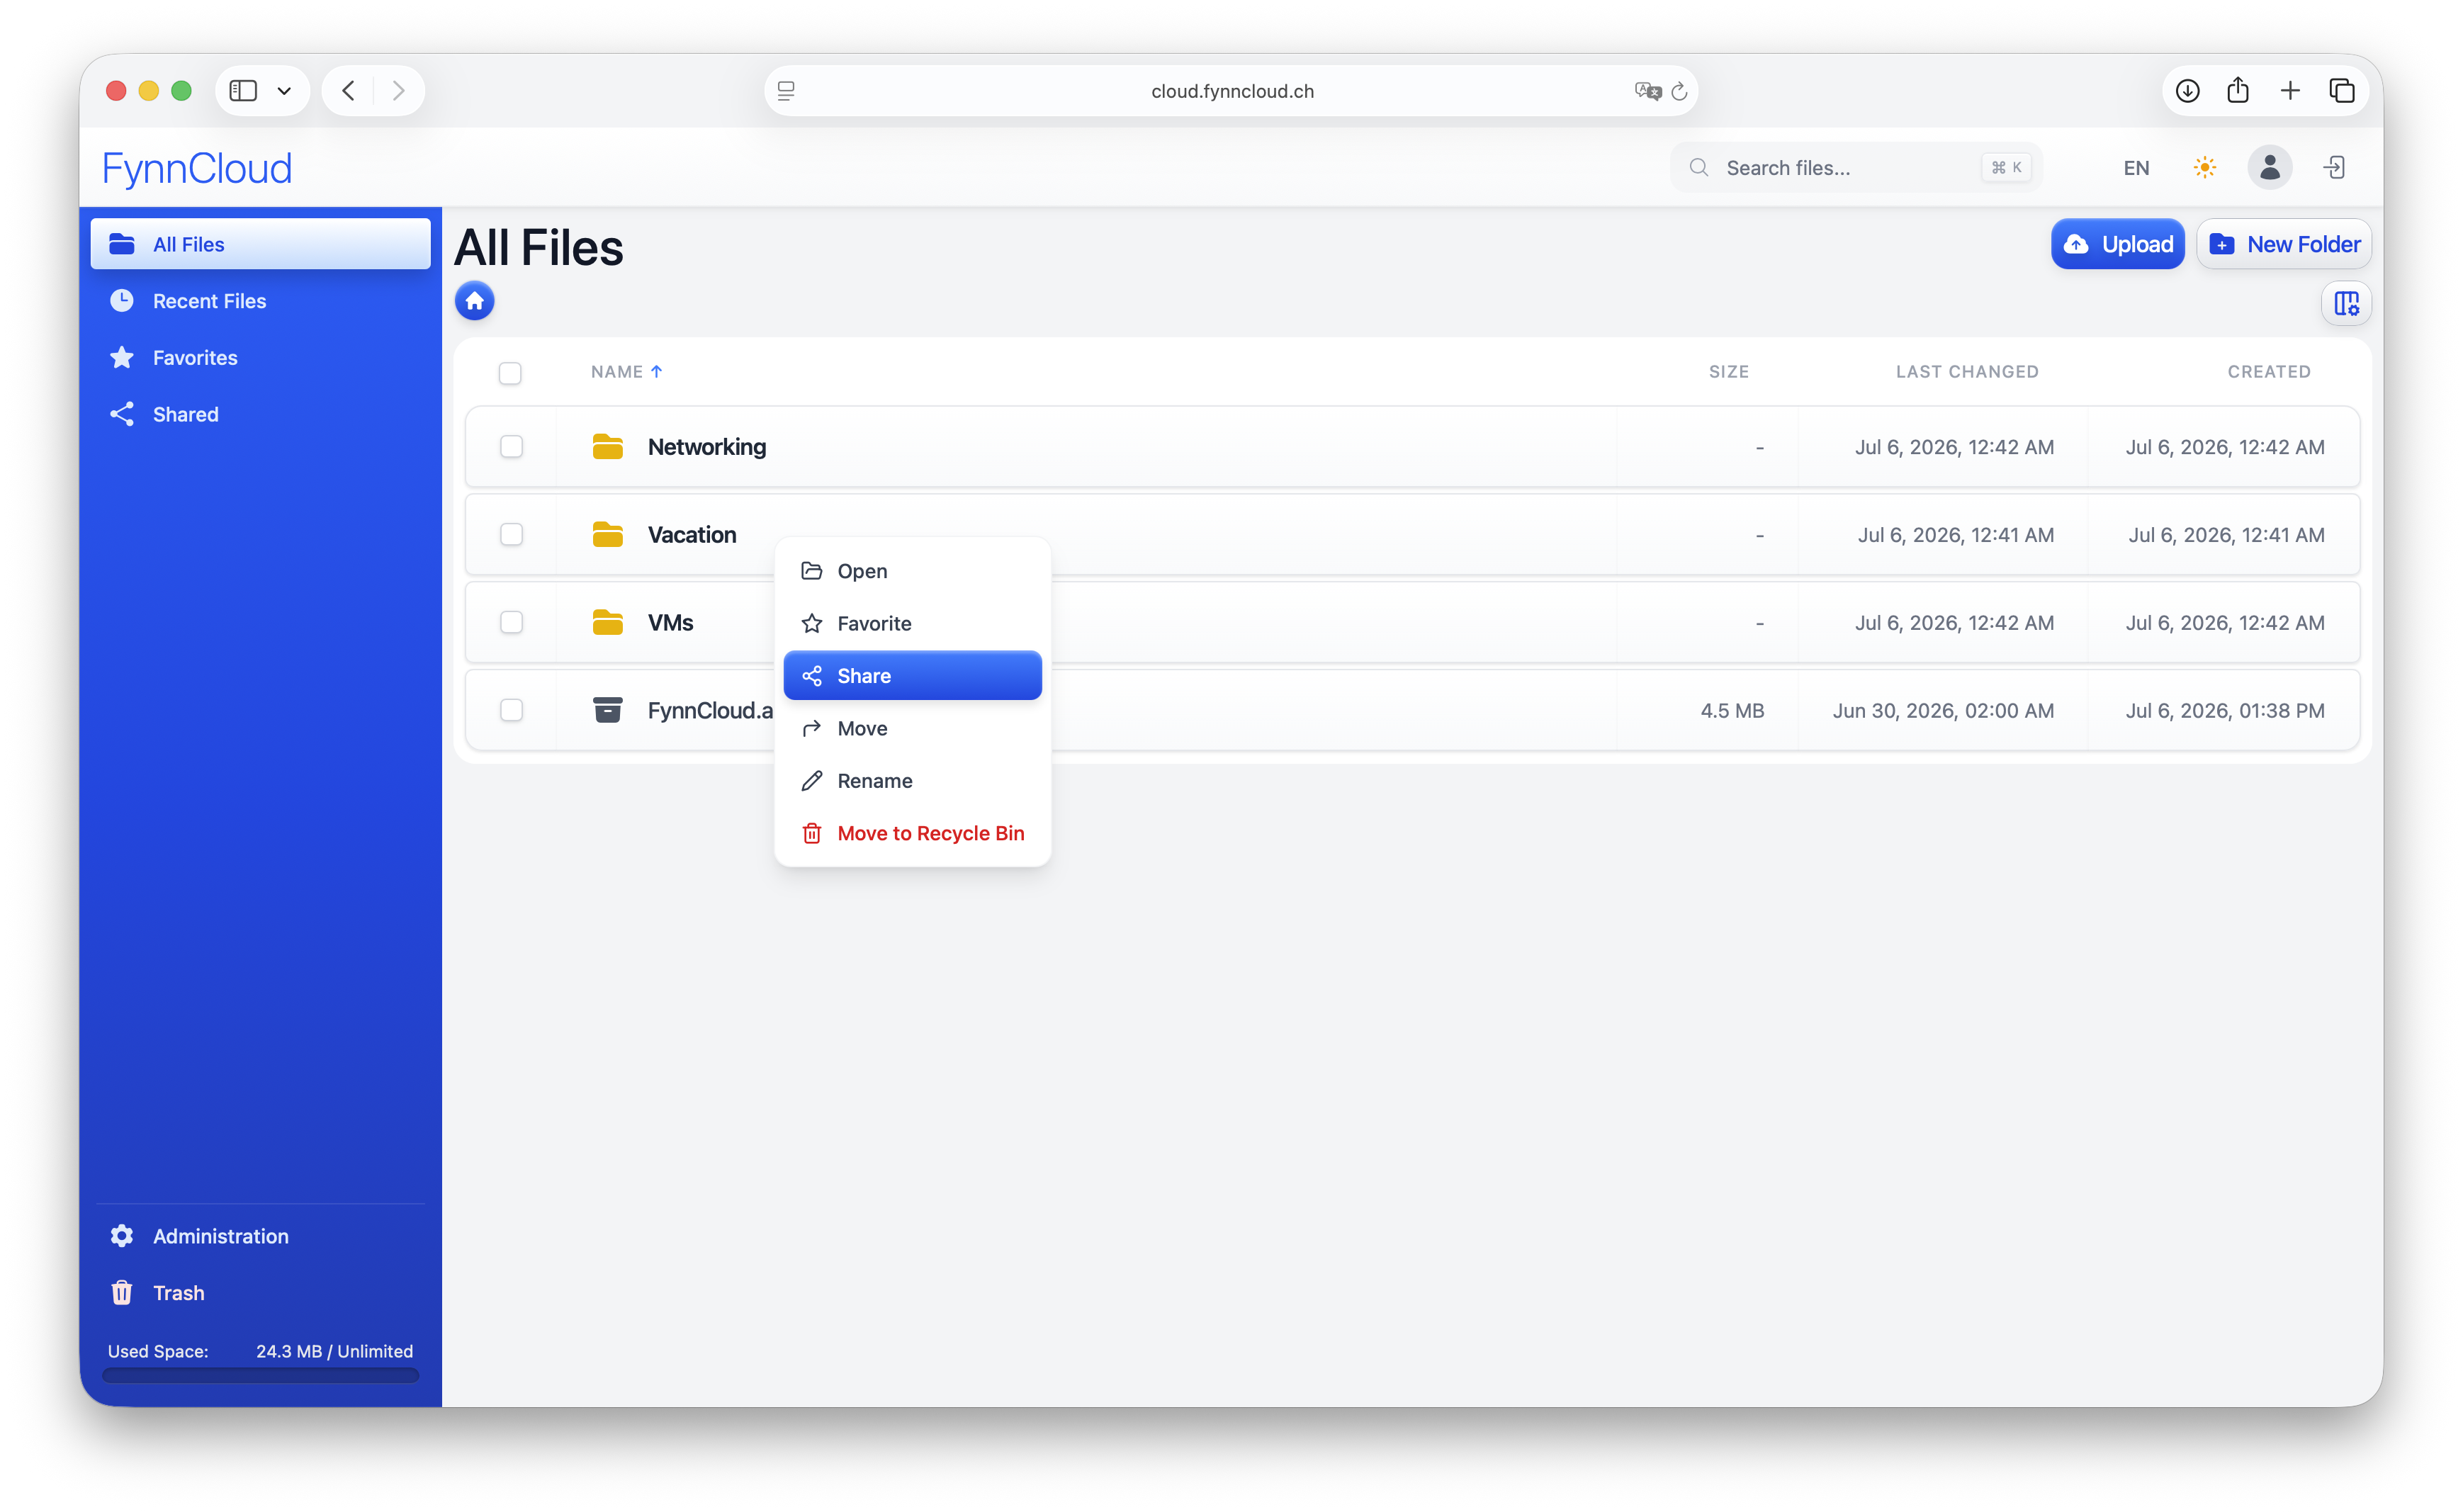The width and height of the screenshot is (2463, 1512).
Task: Sort by the Name column header
Action: (616, 371)
